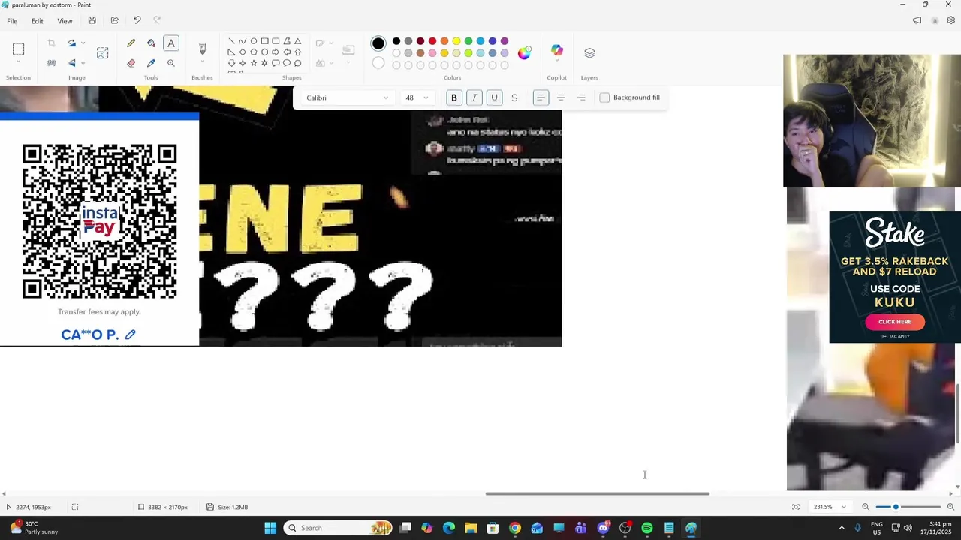
Task: Open the View menu
Action: 65,21
